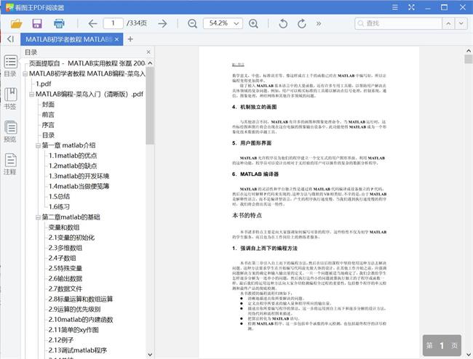Viewport: 473px width, 359px height.
Task: Add a new tab with the plus button
Action: pyautogui.click(x=130, y=39)
